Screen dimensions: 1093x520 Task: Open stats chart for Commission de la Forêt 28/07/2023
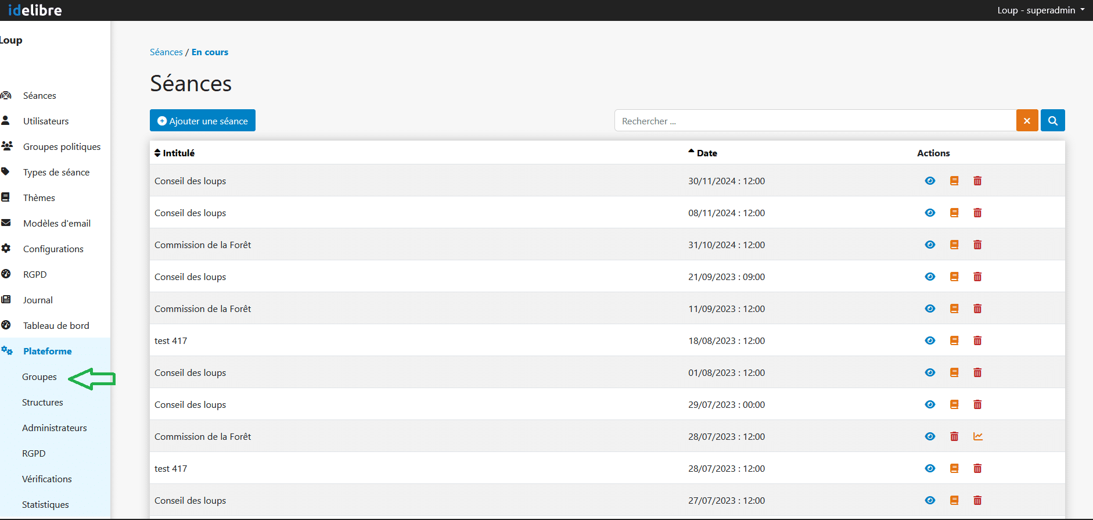978,436
